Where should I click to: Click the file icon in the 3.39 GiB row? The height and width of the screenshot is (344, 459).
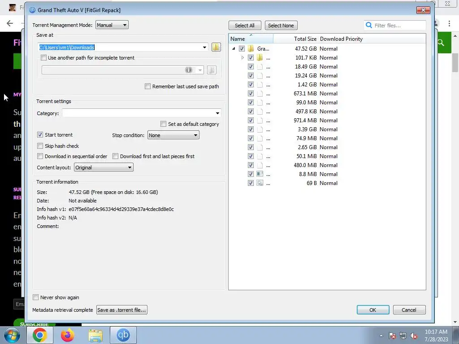coord(260,129)
